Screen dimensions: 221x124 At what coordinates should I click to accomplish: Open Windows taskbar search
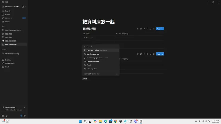point(85,121)
